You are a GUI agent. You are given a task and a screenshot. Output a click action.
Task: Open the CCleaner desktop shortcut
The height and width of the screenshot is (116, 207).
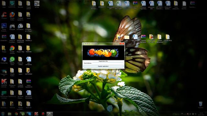click(4, 15)
